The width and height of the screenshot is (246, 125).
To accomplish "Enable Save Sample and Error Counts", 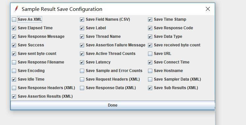I will point(82,71).
